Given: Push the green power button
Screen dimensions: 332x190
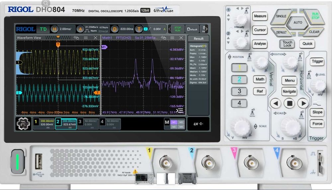Looking at the screenshot, I should [18, 162].
